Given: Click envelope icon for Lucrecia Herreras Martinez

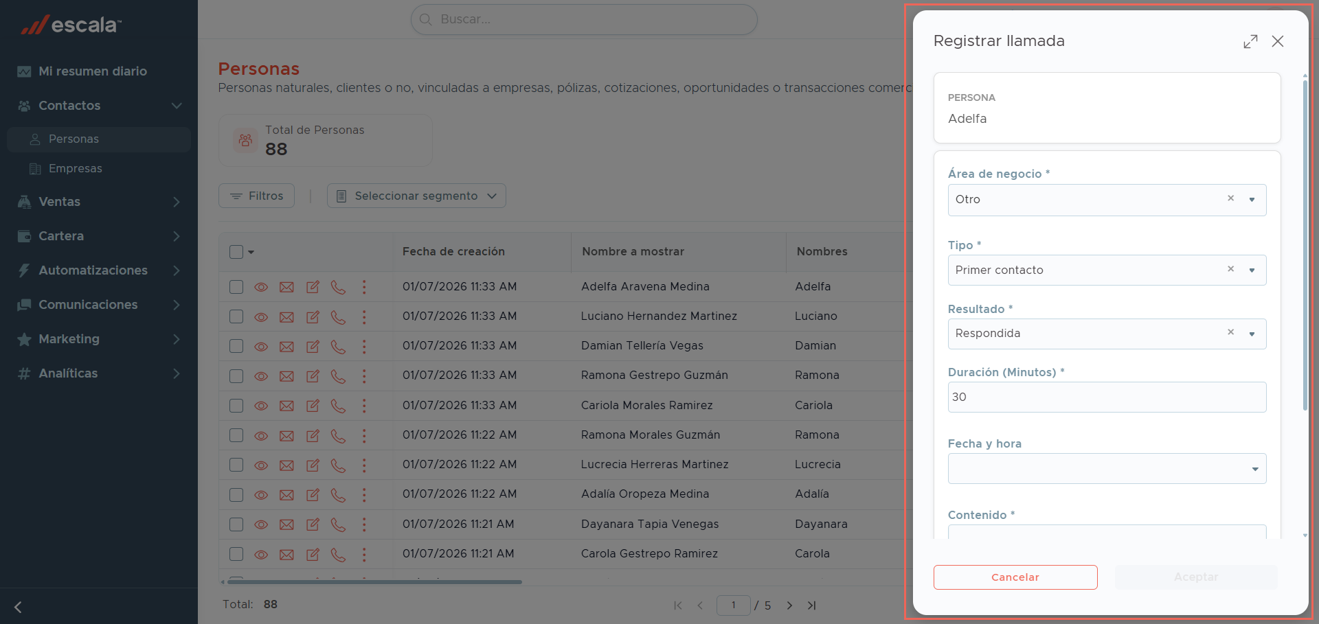Looking at the screenshot, I should 286,465.
